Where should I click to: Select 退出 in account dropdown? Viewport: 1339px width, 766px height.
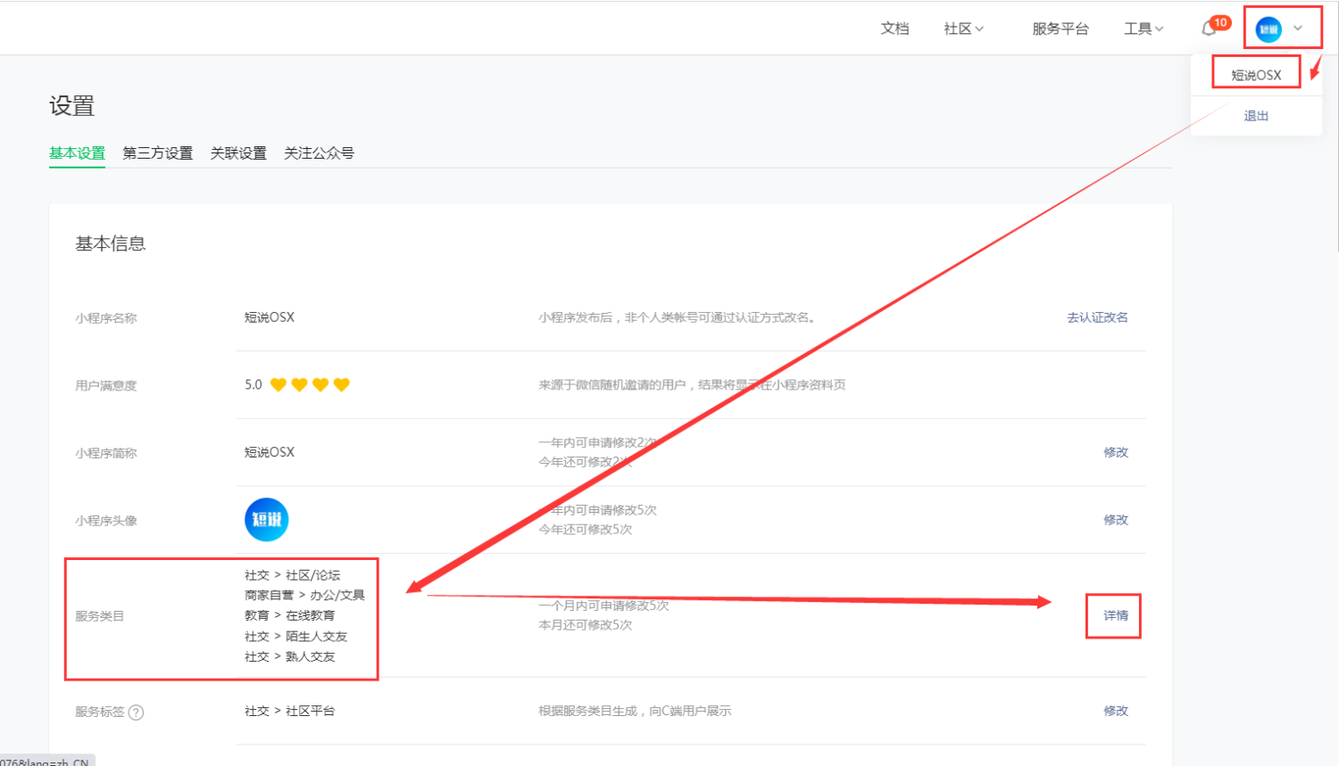click(x=1256, y=116)
